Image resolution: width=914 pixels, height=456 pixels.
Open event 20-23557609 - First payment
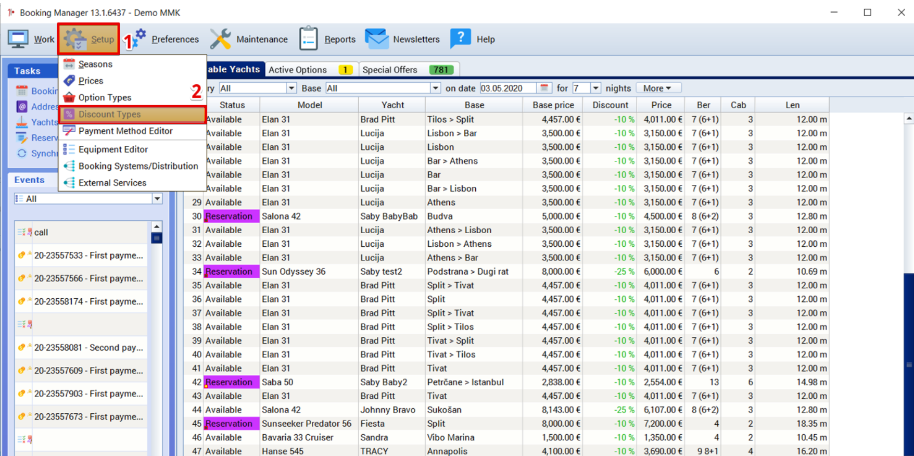click(88, 371)
